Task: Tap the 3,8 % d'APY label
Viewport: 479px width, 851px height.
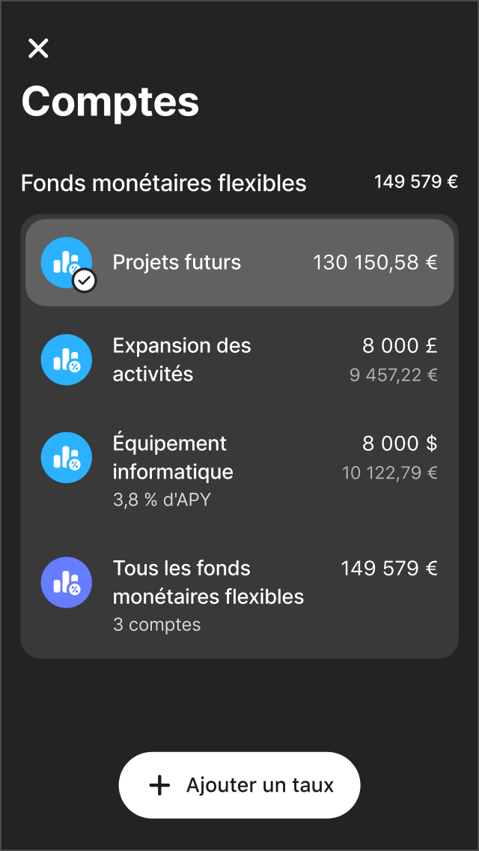Action: click(x=162, y=499)
